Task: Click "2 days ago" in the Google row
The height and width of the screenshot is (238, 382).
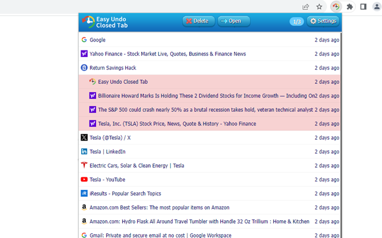Action: 326,40
